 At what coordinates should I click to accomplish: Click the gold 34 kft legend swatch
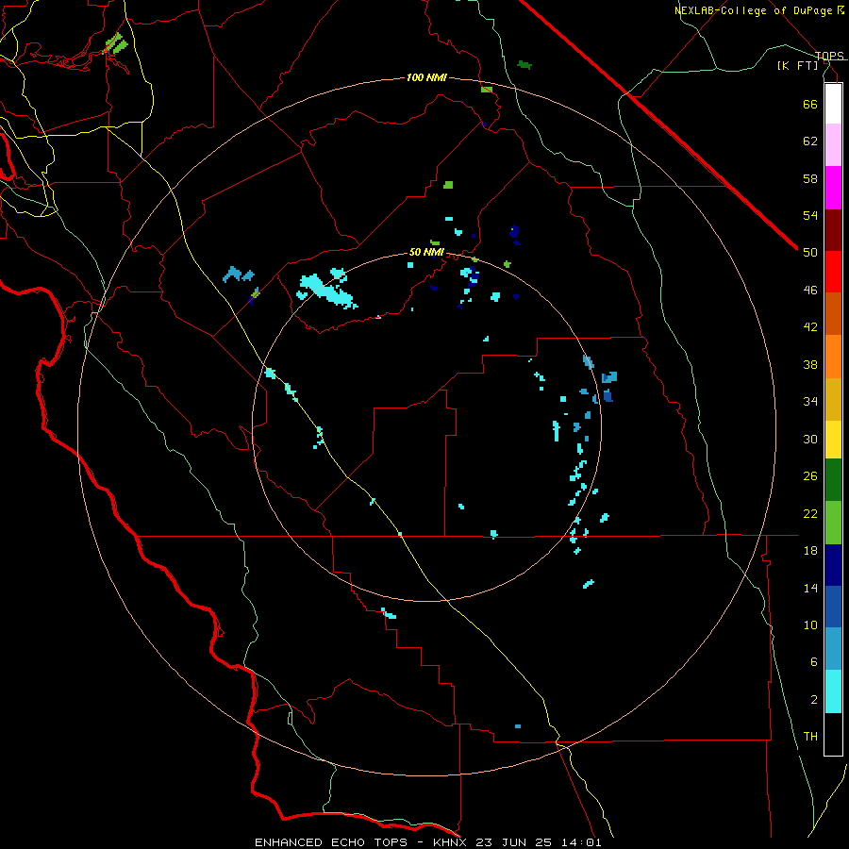tap(833, 399)
